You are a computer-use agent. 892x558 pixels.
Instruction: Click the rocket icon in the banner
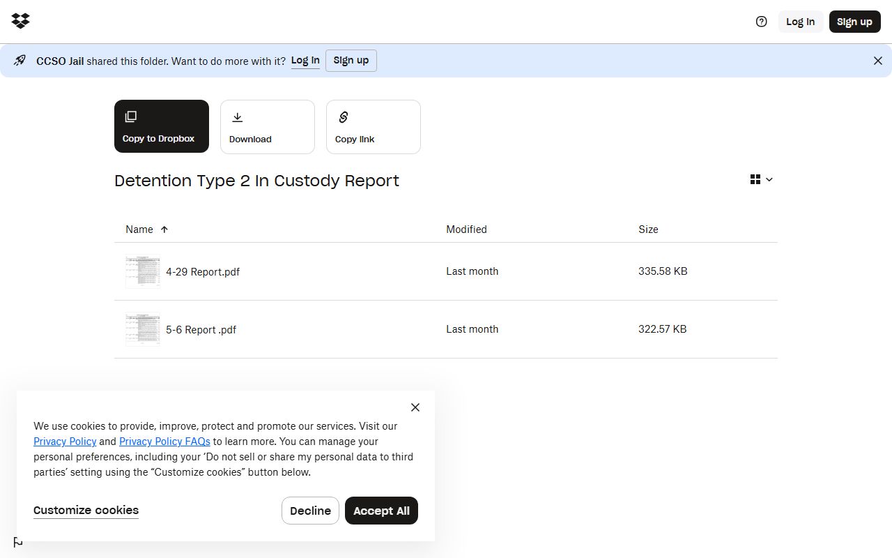point(20,61)
